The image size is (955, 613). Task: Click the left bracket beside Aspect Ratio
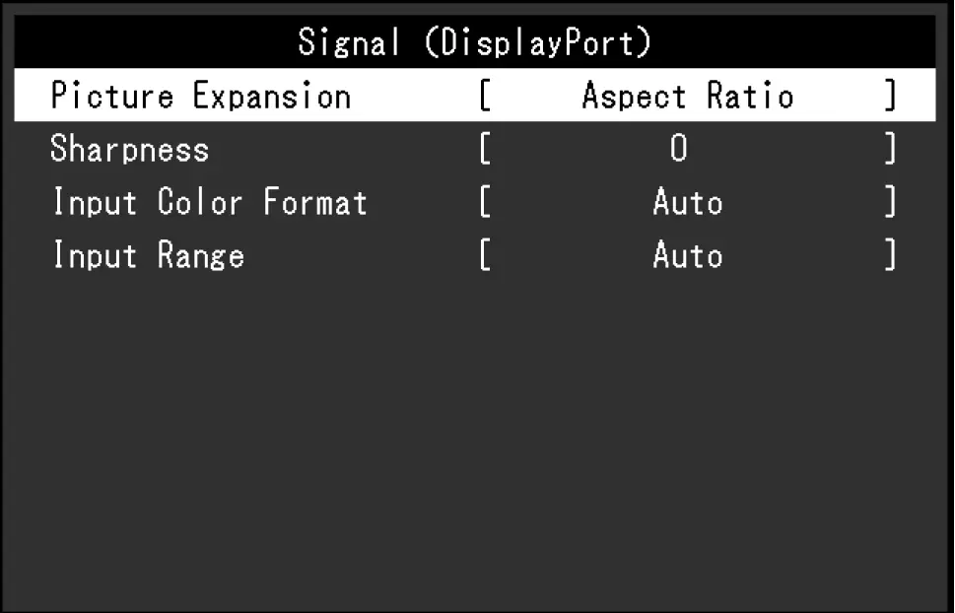(x=484, y=96)
